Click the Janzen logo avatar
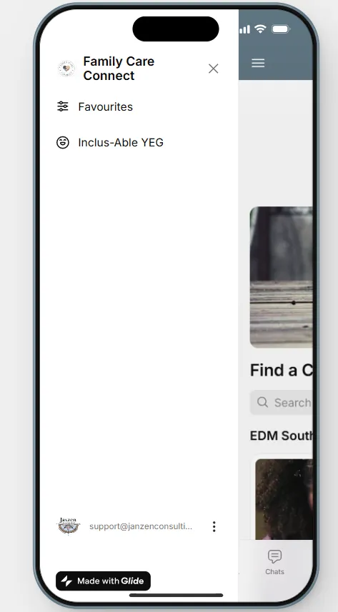Viewport: 338px width, 612px height. coord(69,526)
